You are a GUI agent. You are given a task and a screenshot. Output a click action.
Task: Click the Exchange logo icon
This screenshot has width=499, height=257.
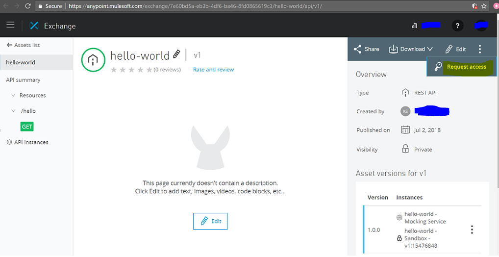click(34, 26)
